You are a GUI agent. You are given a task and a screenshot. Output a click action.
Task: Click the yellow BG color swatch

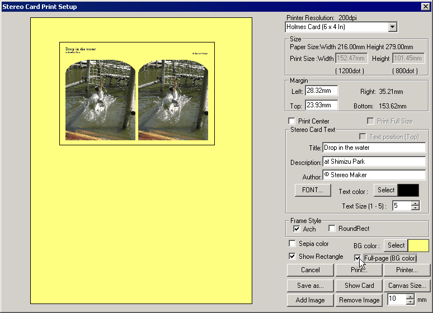pyautogui.click(x=418, y=245)
